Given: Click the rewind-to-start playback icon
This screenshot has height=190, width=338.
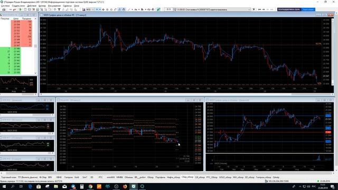Looking at the screenshot, I should click(259, 9).
